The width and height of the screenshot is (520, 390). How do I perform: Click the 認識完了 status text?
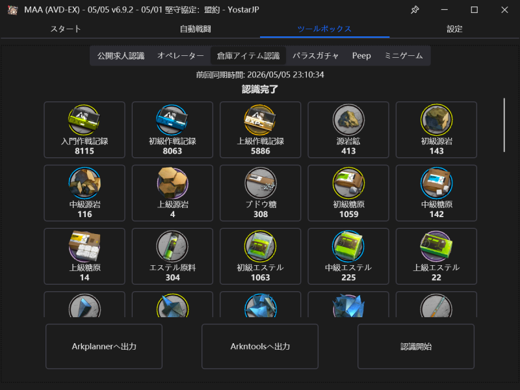coord(260,89)
